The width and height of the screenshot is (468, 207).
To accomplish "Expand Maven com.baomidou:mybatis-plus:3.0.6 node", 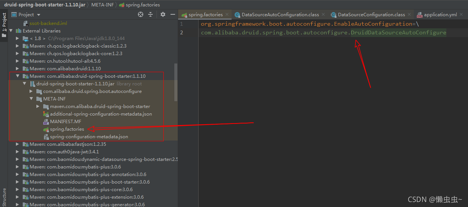I will [18, 167].
